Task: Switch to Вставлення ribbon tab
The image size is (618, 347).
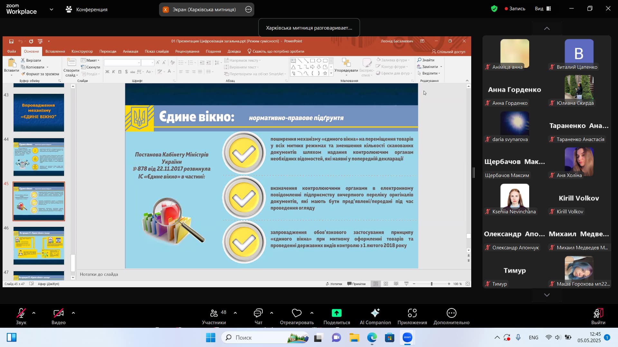Action: point(55,51)
